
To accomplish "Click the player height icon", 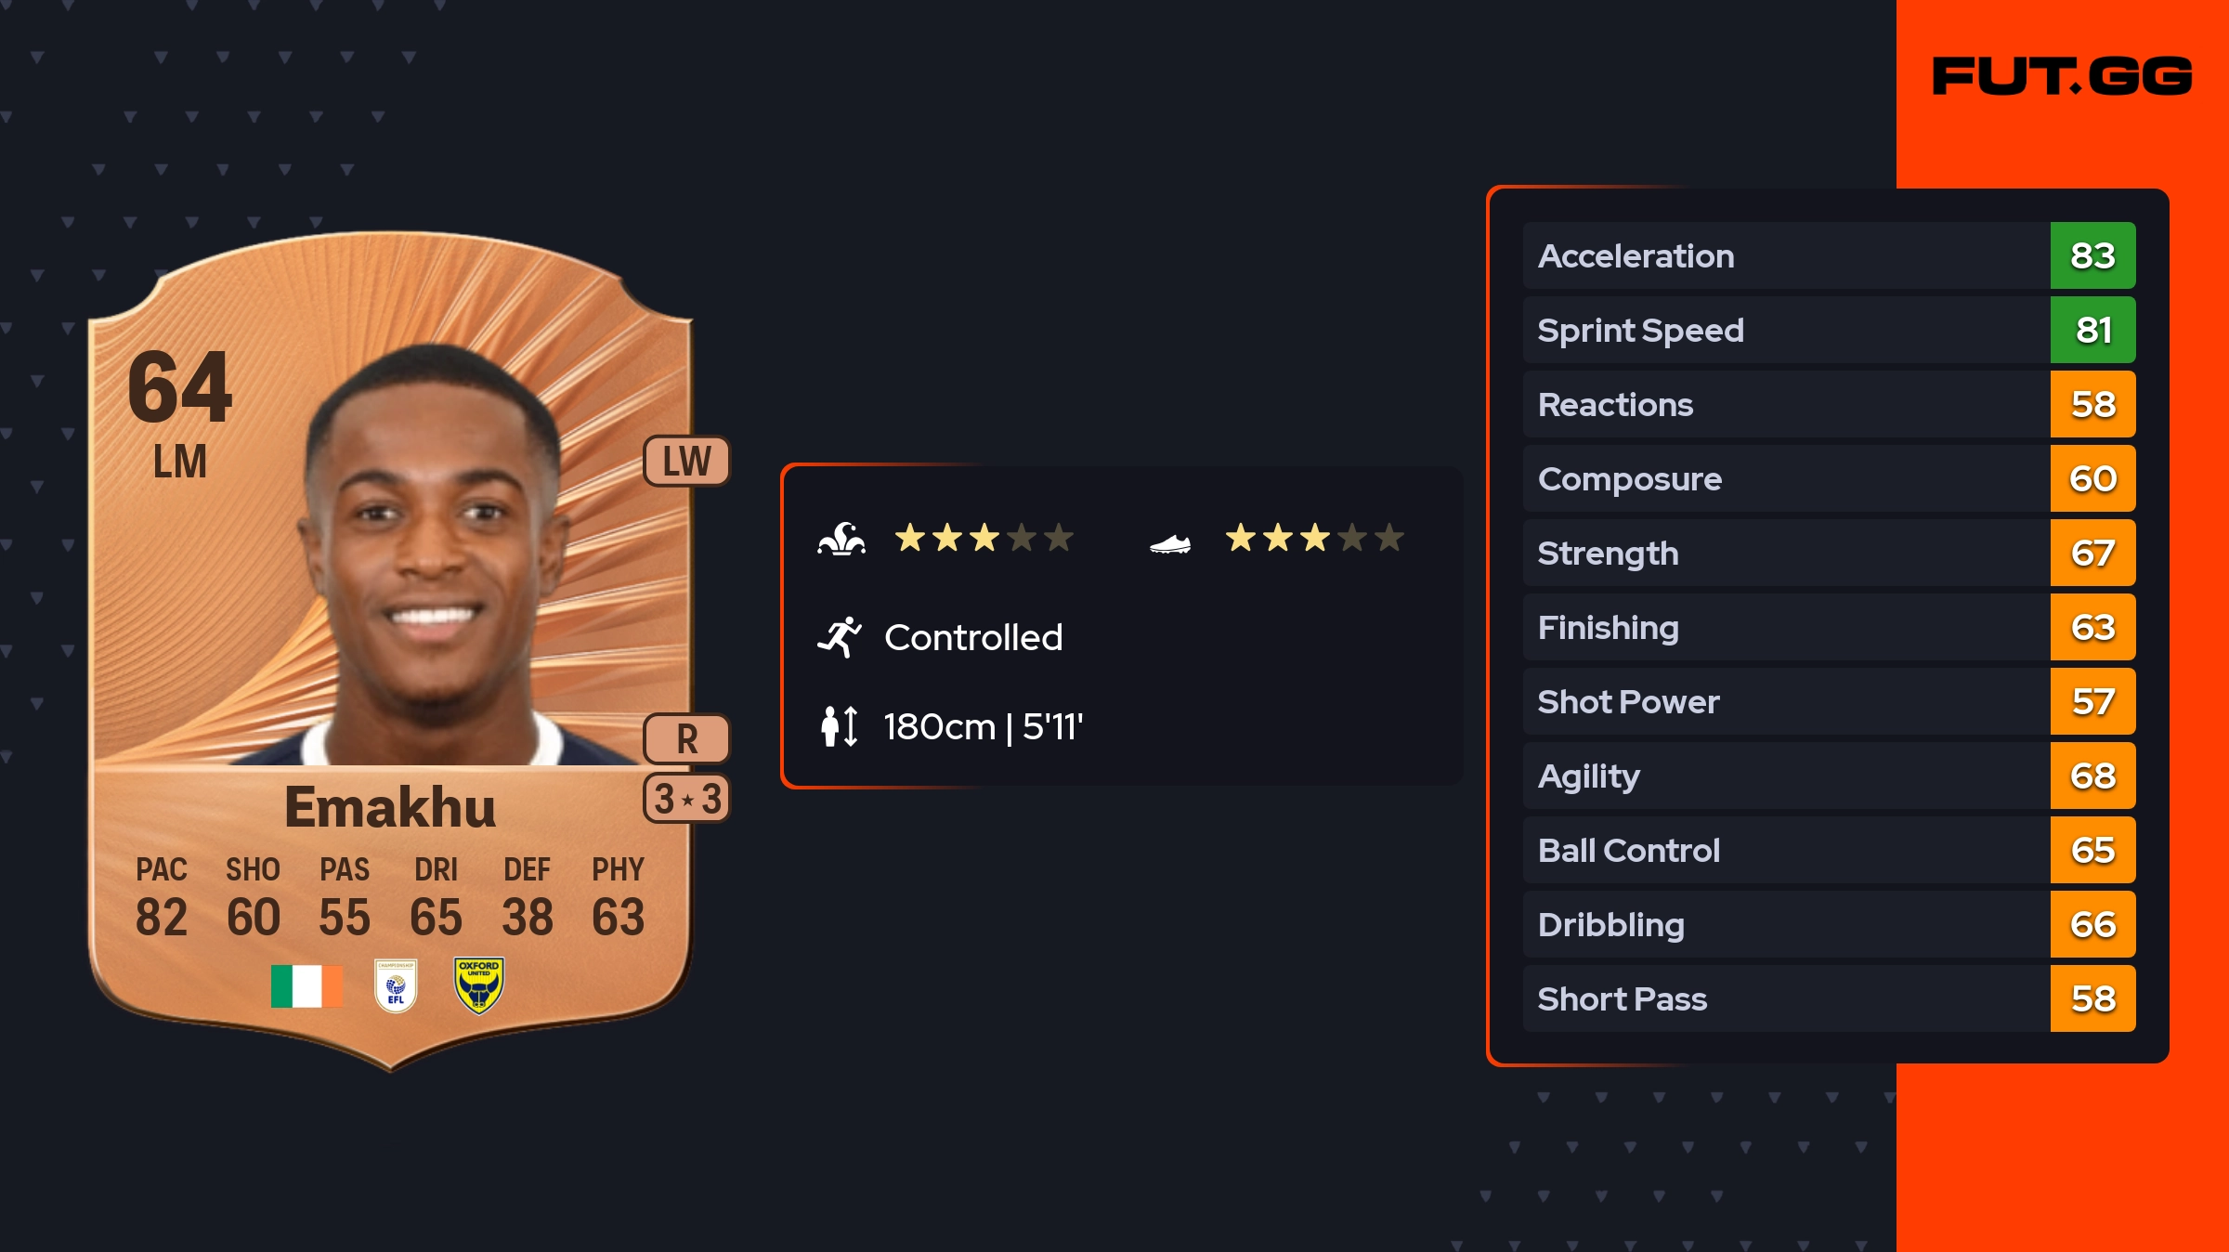I will 839,726.
